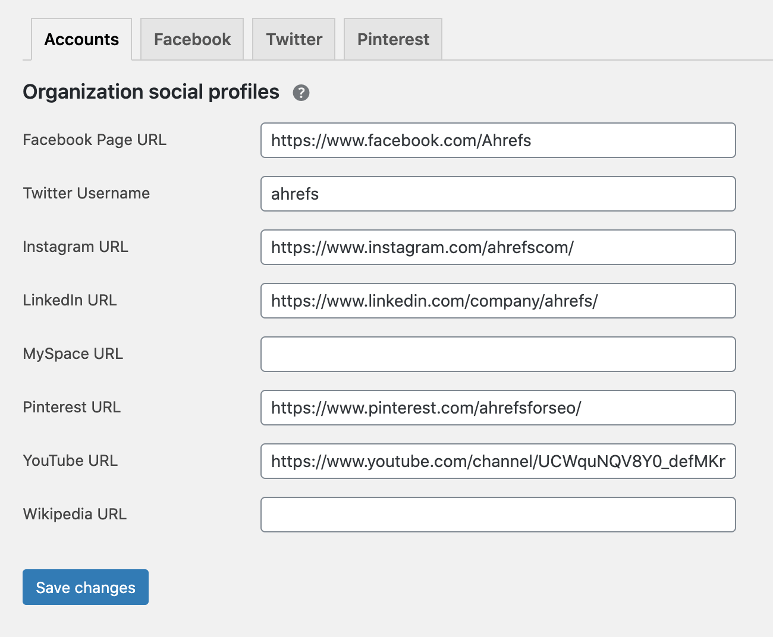The width and height of the screenshot is (773, 637).
Task: Click the empty Wikipedia URL field
Action: [498, 515]
